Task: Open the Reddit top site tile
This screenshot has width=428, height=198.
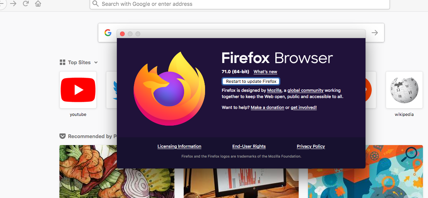Action: (x=371, y=90)
